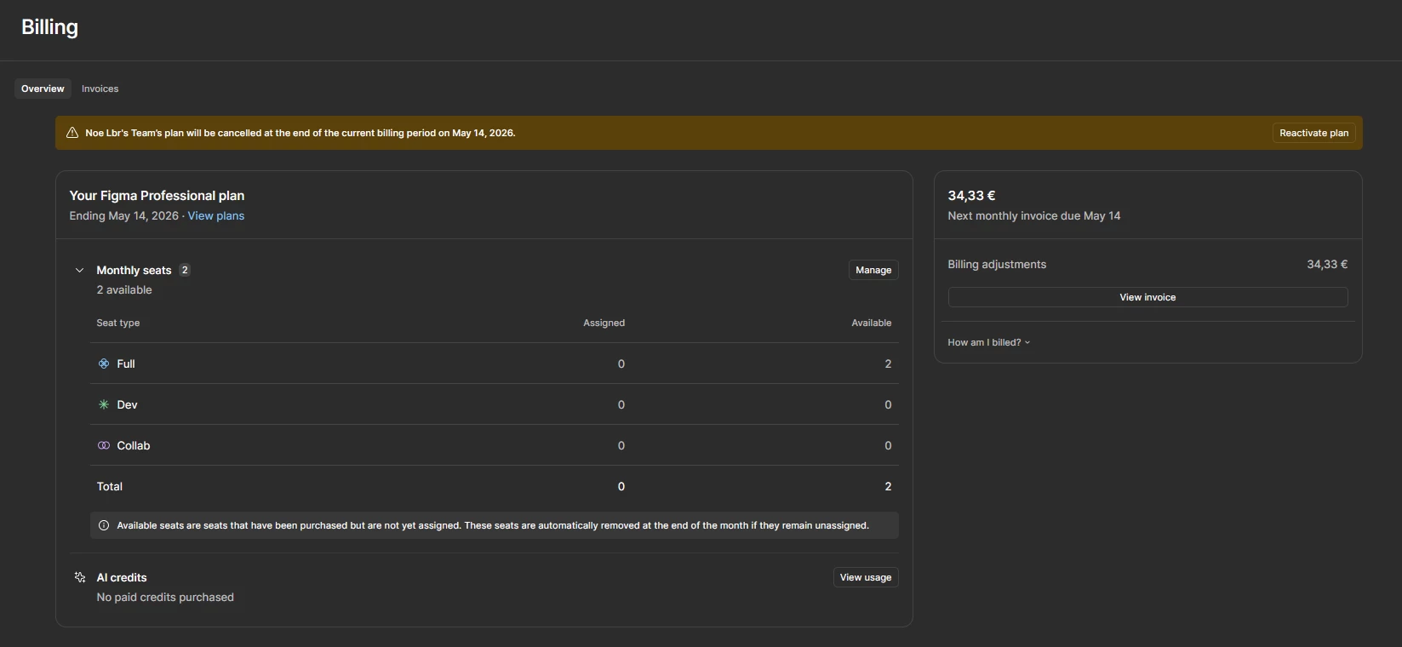View AI credits usage
Image resolution: width=1402 pixels, height=647 pixels.
tap(866, 577)
